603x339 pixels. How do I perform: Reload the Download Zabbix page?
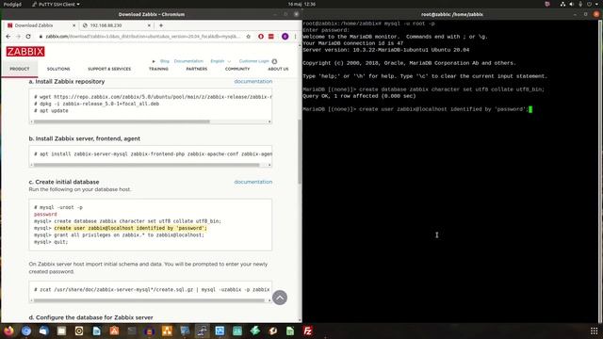pyautogui.click(x=28, y=36)
